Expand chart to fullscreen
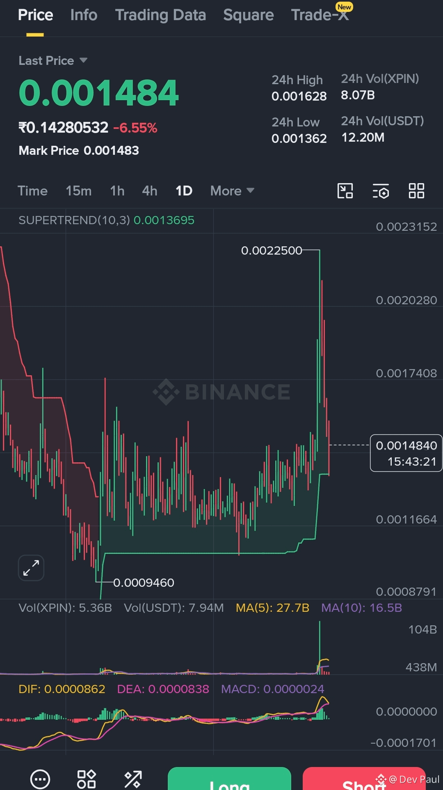 (31, 568)
